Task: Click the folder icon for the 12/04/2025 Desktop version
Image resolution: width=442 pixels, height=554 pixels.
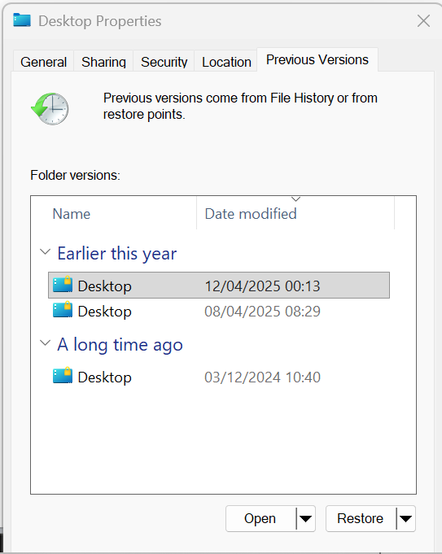Action: 63,285
